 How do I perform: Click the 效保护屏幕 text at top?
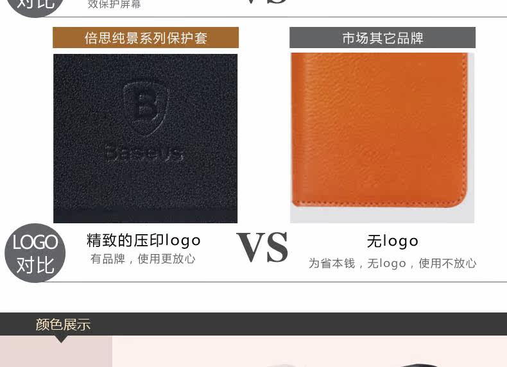click(x=114, y=4)
